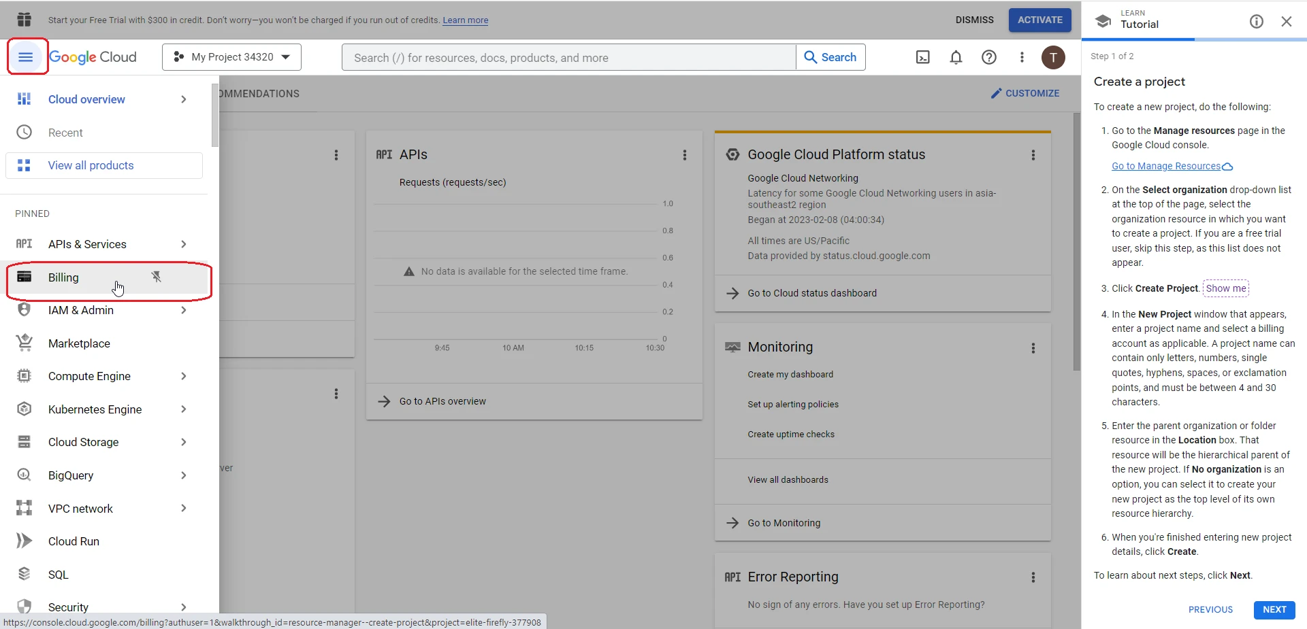This screenshot has height=629, width=1307.
Task: Click the pencil icon beside Customize
Action: [x=997, y=93]
